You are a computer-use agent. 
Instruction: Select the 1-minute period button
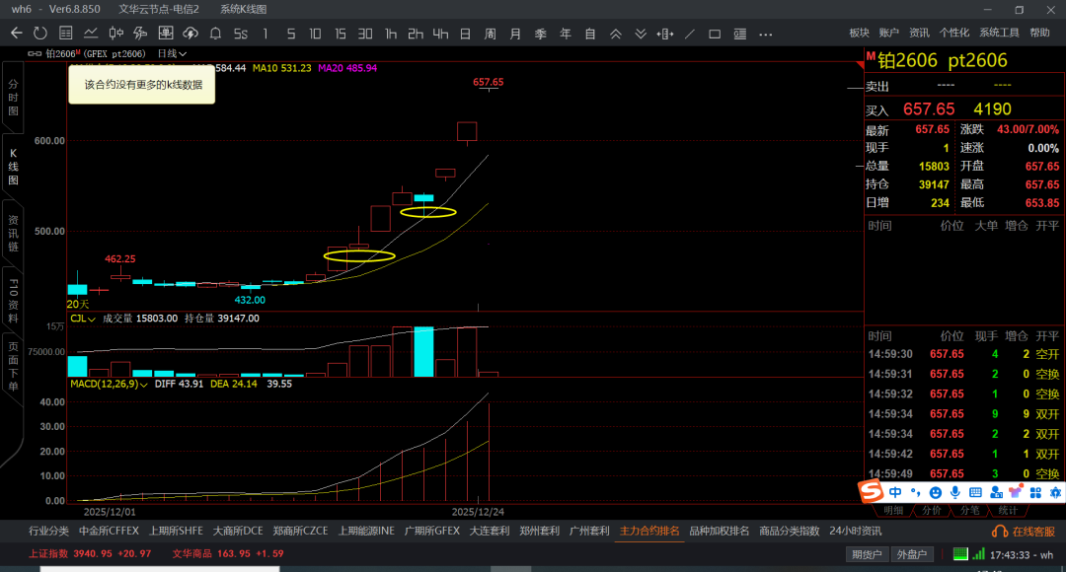pos(266,34)
